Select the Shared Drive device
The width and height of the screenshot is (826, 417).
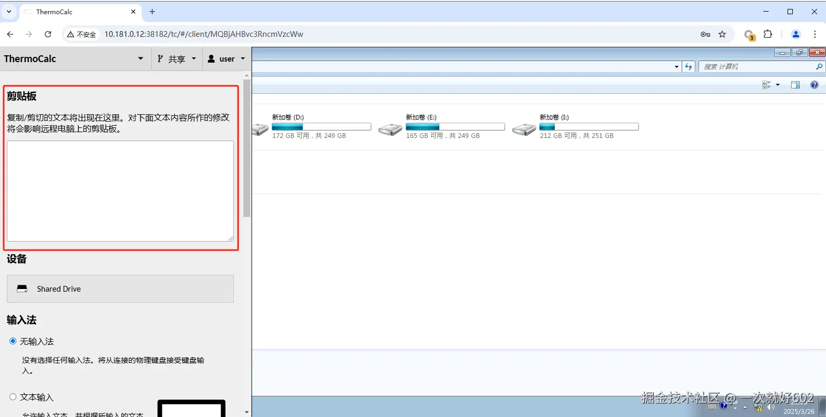pyautogui.click(x=120, y=289)
